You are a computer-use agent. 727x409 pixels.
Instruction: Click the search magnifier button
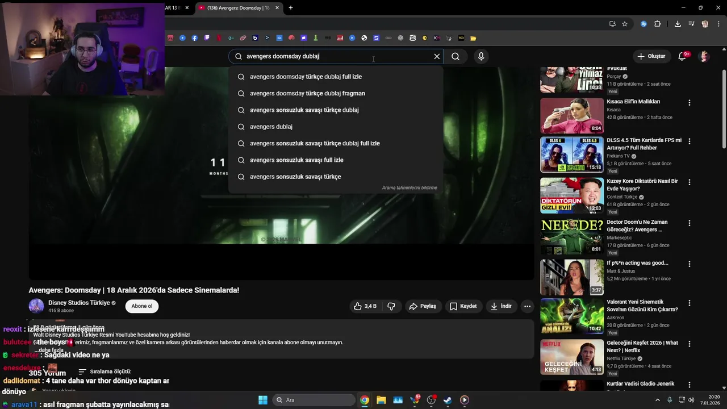point(456,56)
